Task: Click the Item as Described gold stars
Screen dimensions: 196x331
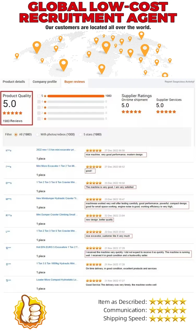Action: pos(168,302)
